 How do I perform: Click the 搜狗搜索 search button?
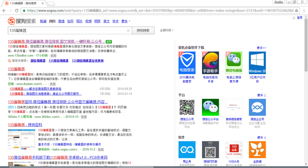[143, 31]
